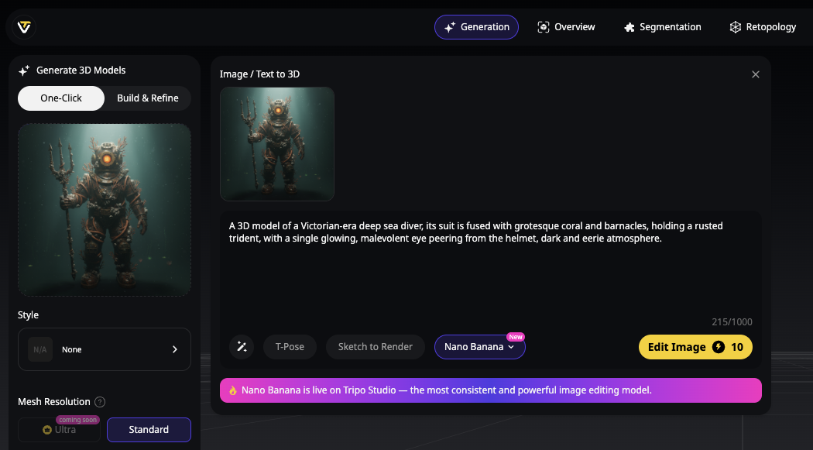The image size is (813, 450).
Task: Click the diver image thumbnail in dialog
Action: tap(277, 144)
